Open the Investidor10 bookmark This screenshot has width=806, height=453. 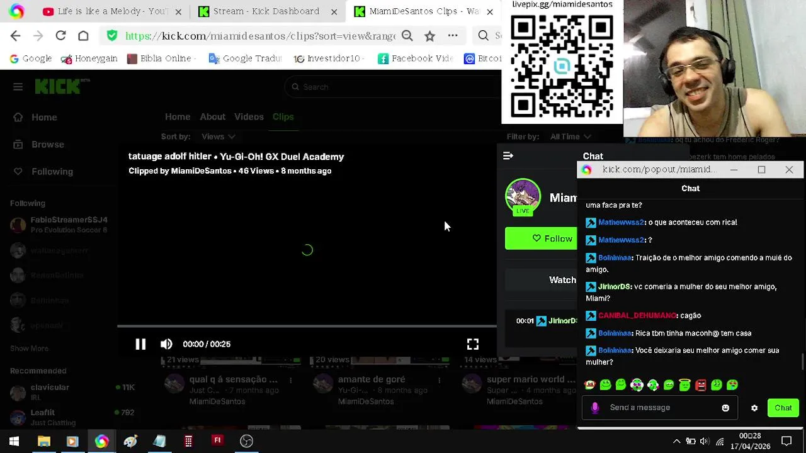(327, 59)
